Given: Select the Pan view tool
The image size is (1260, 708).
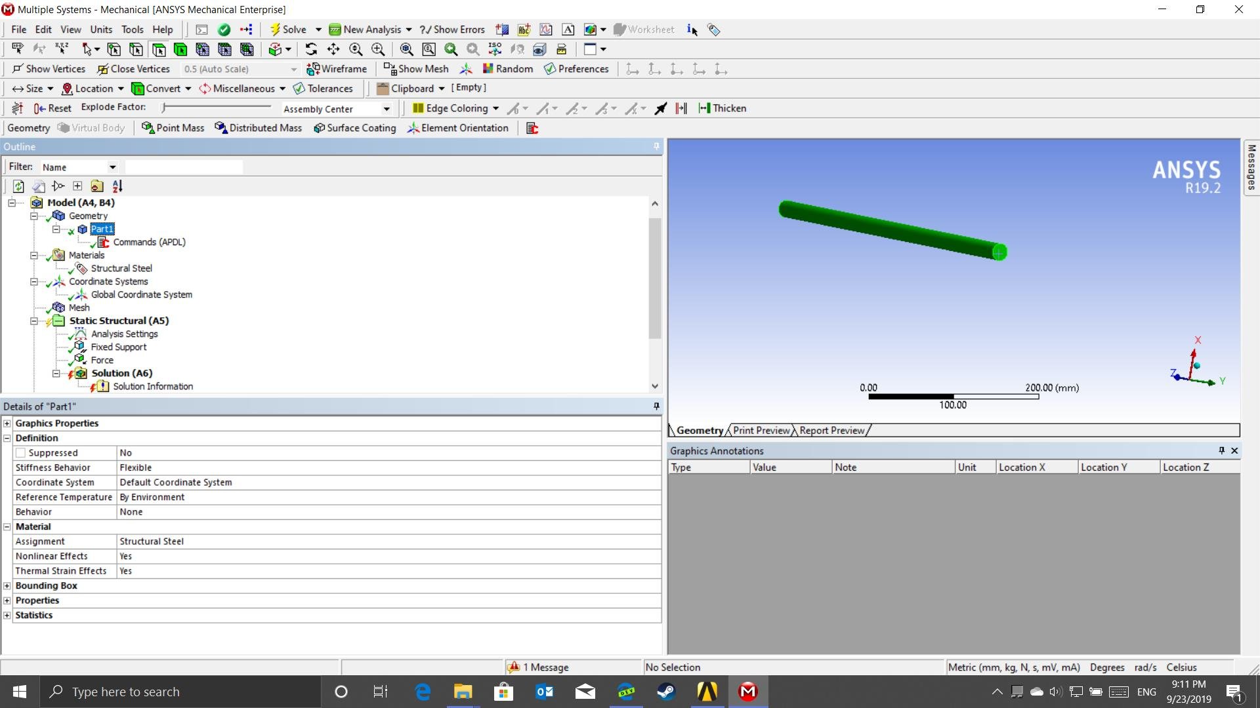Looking at the screenshot, I should tap(333, 49).
